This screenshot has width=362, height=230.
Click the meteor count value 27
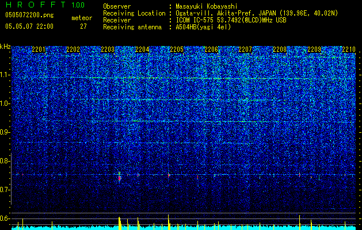(83, 26)
